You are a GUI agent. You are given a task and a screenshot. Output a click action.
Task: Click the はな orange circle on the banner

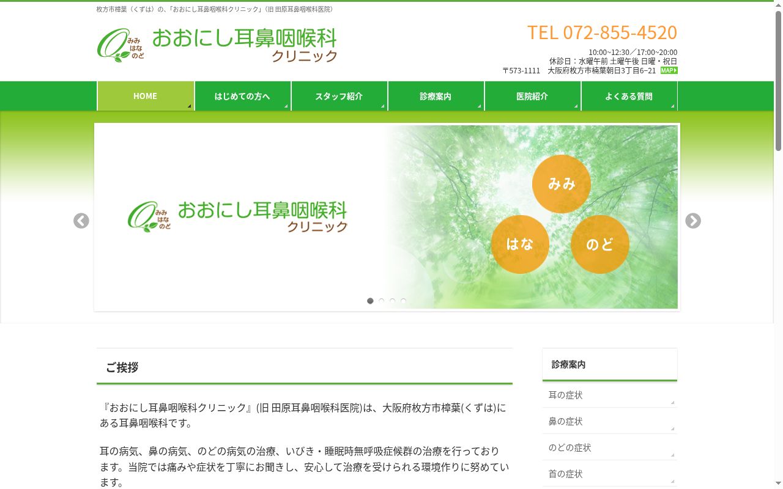(x=520, y=244)
